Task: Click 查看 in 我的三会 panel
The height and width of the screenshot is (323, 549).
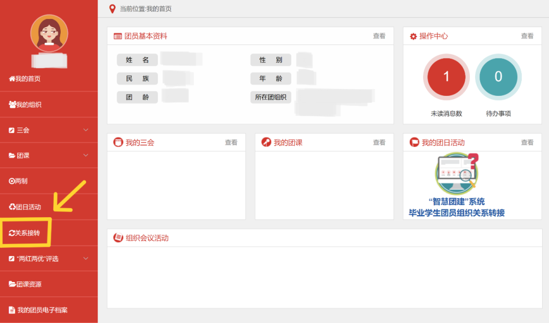Action: 231,142
